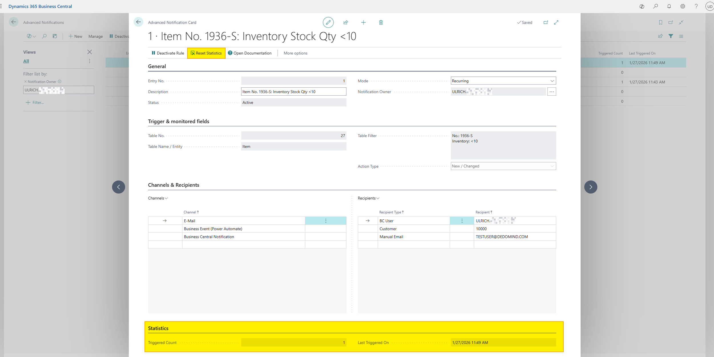Open the Action Type dropdown
714x357 pixels.
[x=503, y=166]
